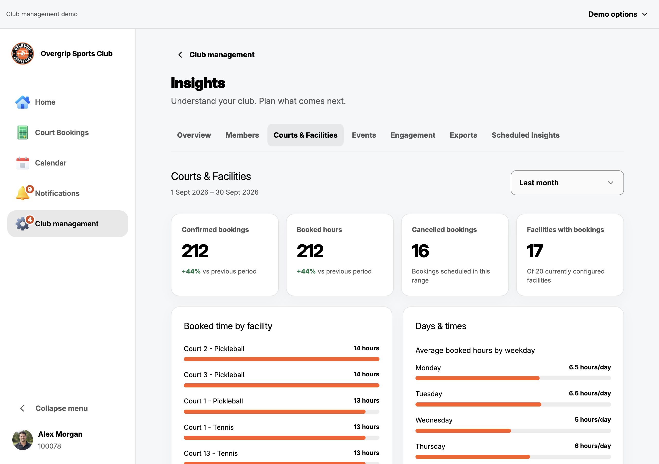Click the Court 3 - Pickleball row label
This screenshot has height=464, width=659.
(x=214, y=375)
